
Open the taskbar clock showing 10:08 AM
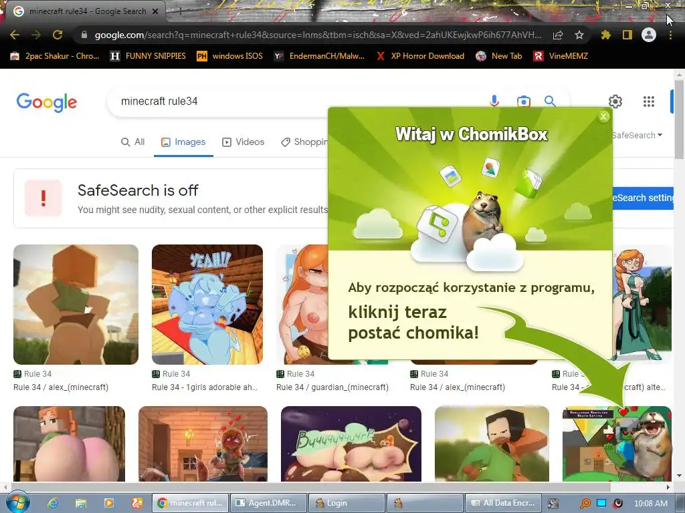point(650,503)
